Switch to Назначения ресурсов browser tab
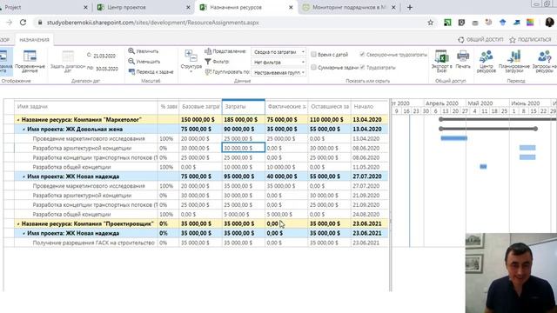Image resolution: width=557 pixels, height=313 pixels. coord(245,7)
